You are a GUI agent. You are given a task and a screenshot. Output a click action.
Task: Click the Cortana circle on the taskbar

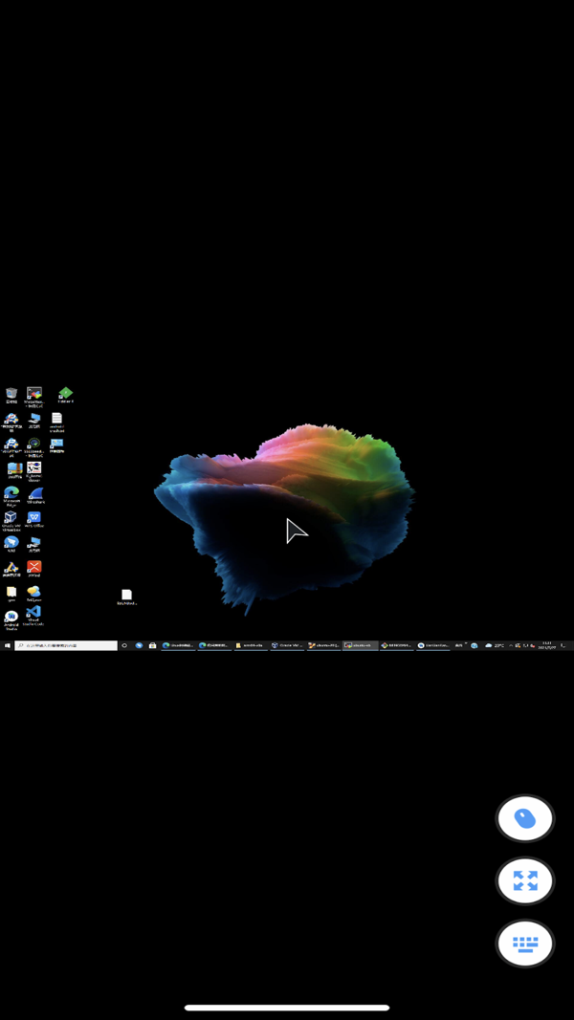124,645
